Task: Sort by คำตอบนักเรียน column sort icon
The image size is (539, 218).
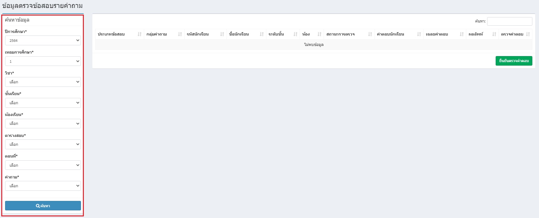Action: (419, 34)
